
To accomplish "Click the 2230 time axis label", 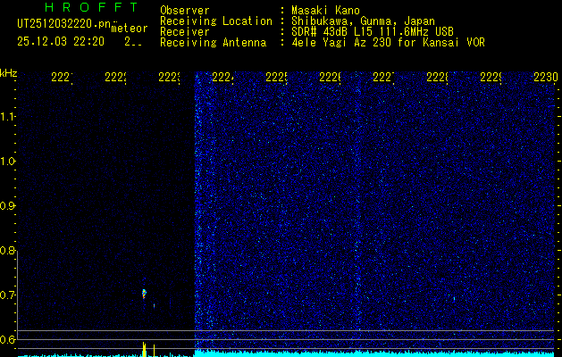I will pos(545,77).
